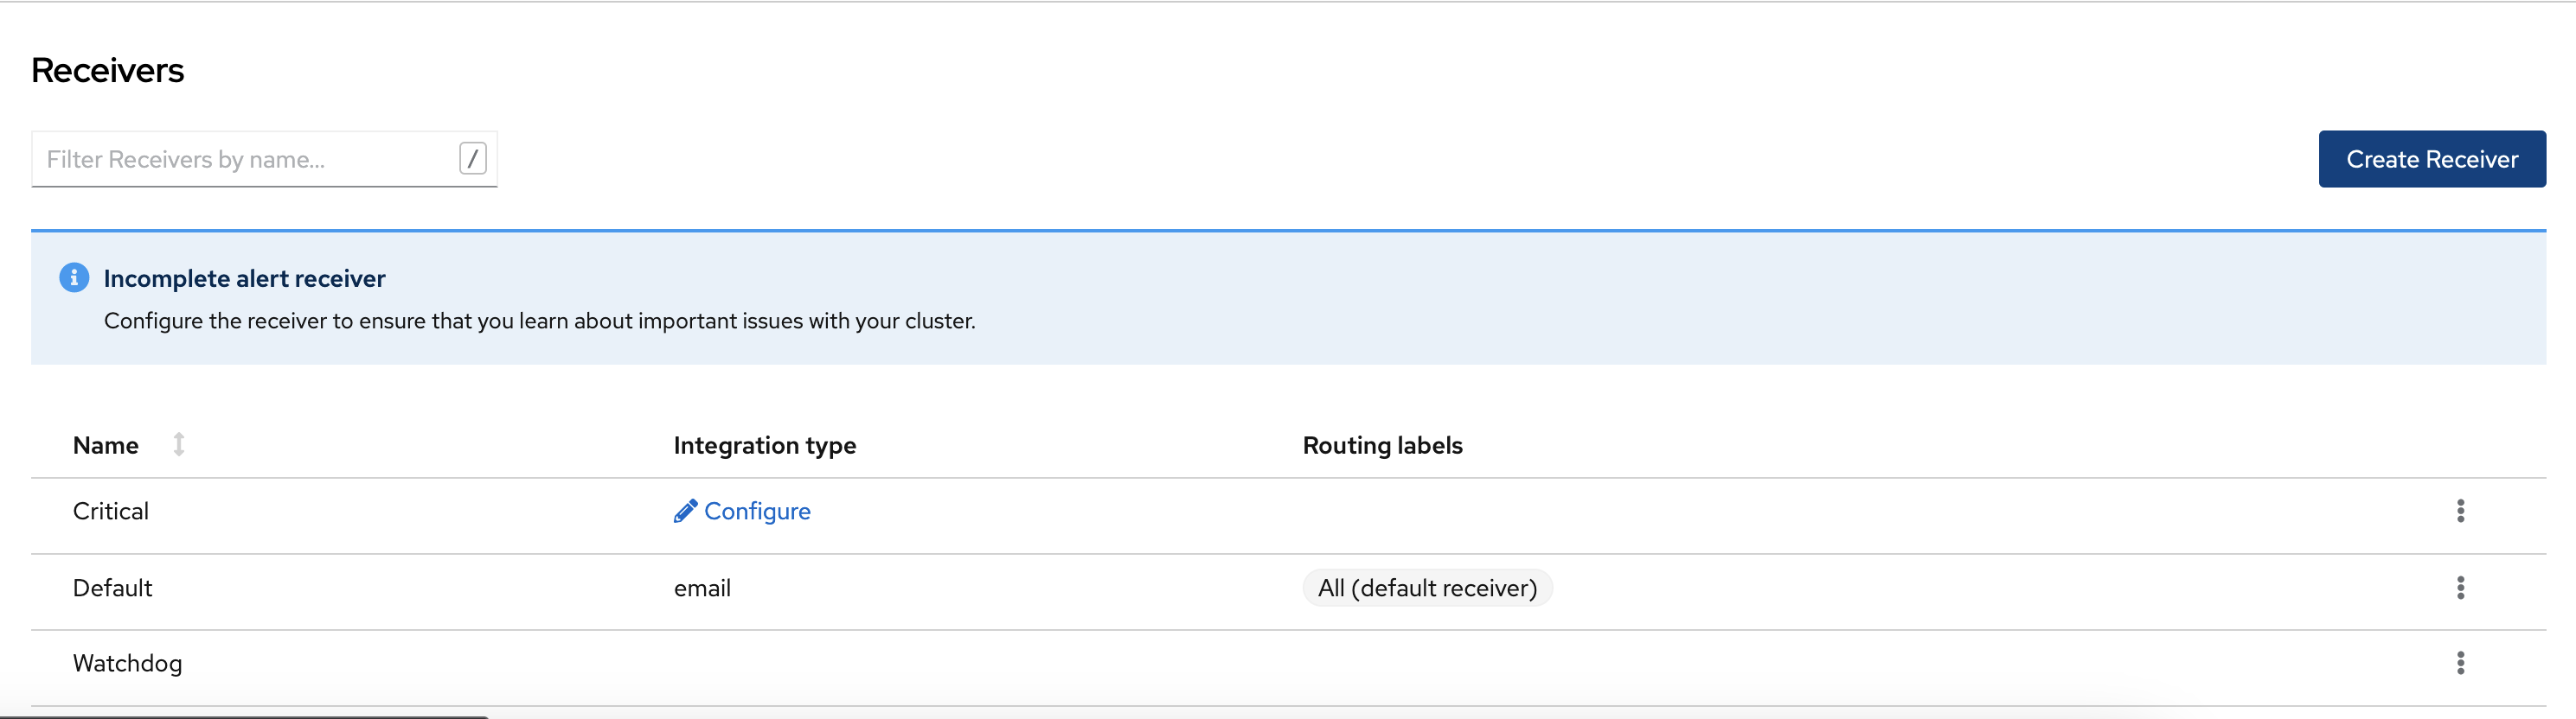The width and height of the screenshot is (2576, 719).
Task: Select the Routing labels column header
Action: pos(1382,444)
